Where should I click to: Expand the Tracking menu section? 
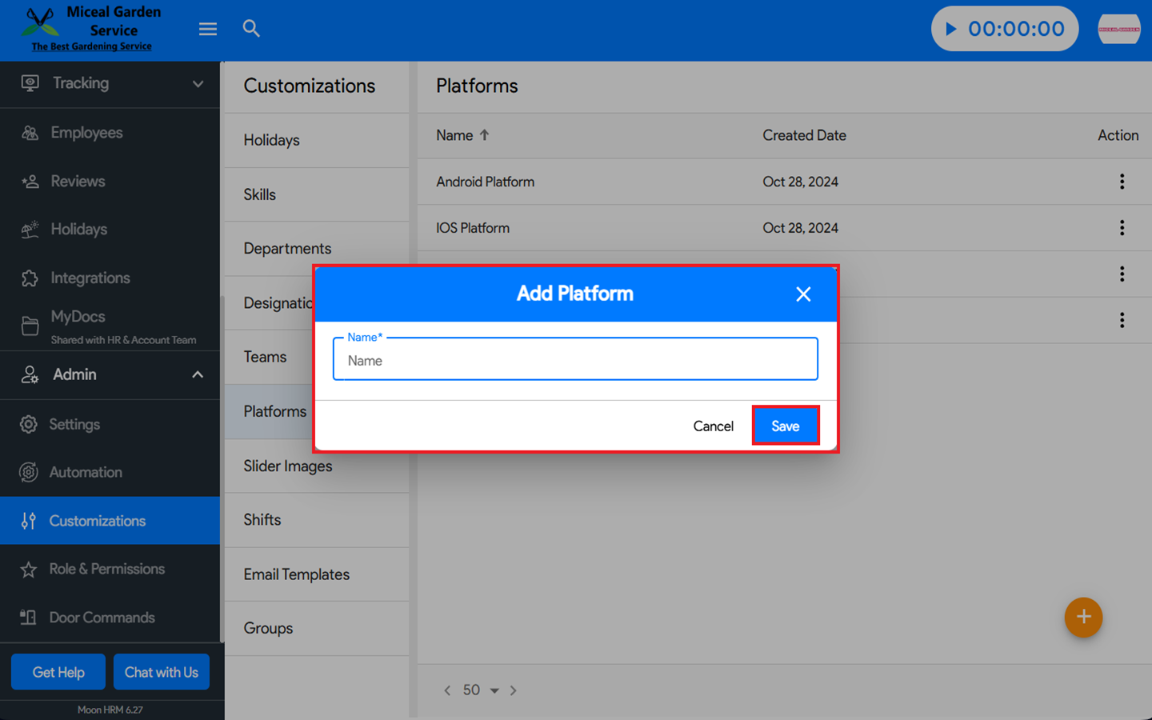click(198, 83)
